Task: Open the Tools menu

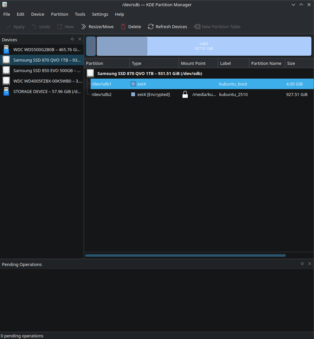Action: point(80,14)
